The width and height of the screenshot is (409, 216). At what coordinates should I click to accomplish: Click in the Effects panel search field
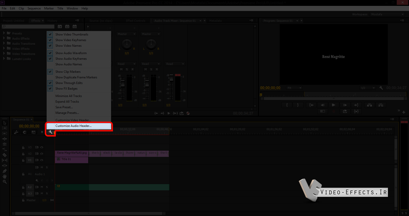click(x=28, y=26)
